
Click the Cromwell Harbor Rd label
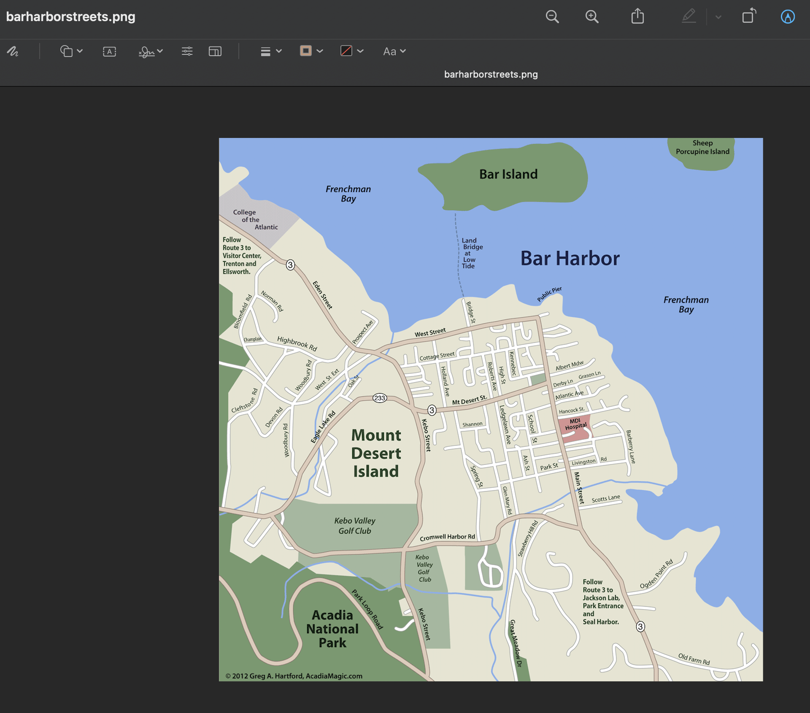pyautogui.click(x=447, y=537)
